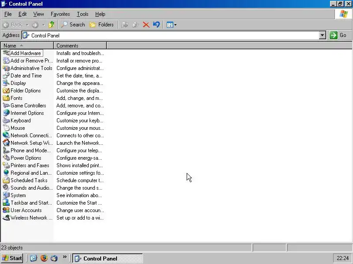Click the Back button
Image resolution: width=353 pixels, height=264 pixels.
13,25
